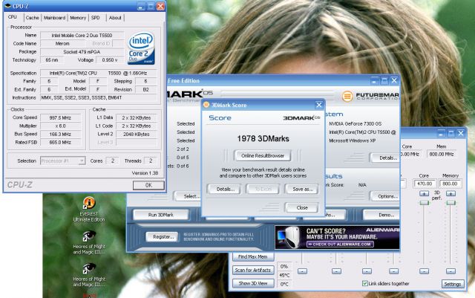Open the Memory tab in CPU-Z
475x298 pixels.
(x=78, y=18)
